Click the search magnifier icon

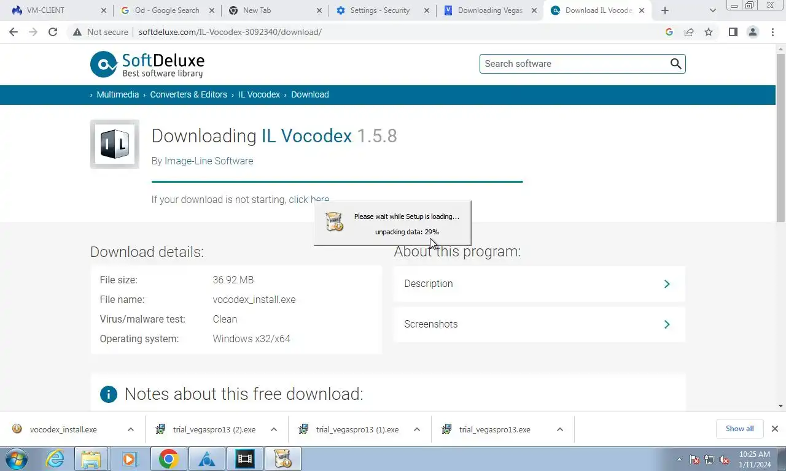675,64
